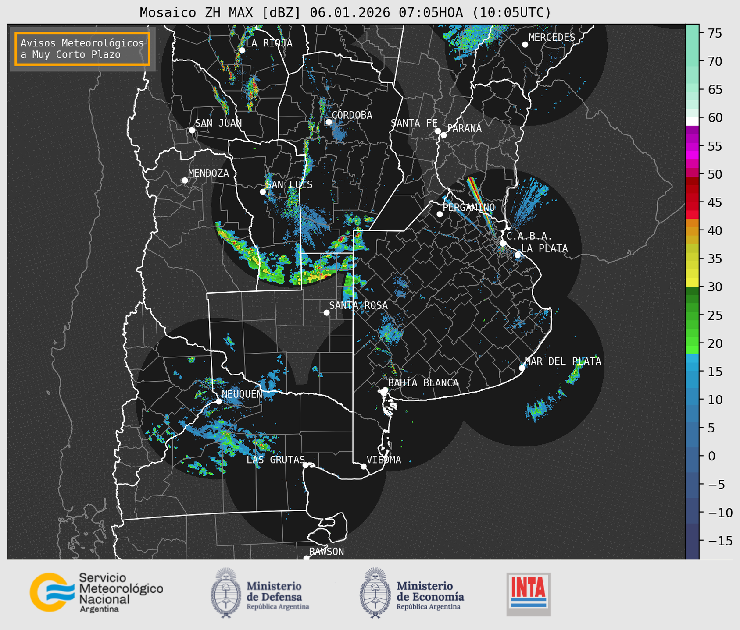Click the PERGAMINO map label
740x630 pixels.
pyautogui.click(x=469, y=207)
